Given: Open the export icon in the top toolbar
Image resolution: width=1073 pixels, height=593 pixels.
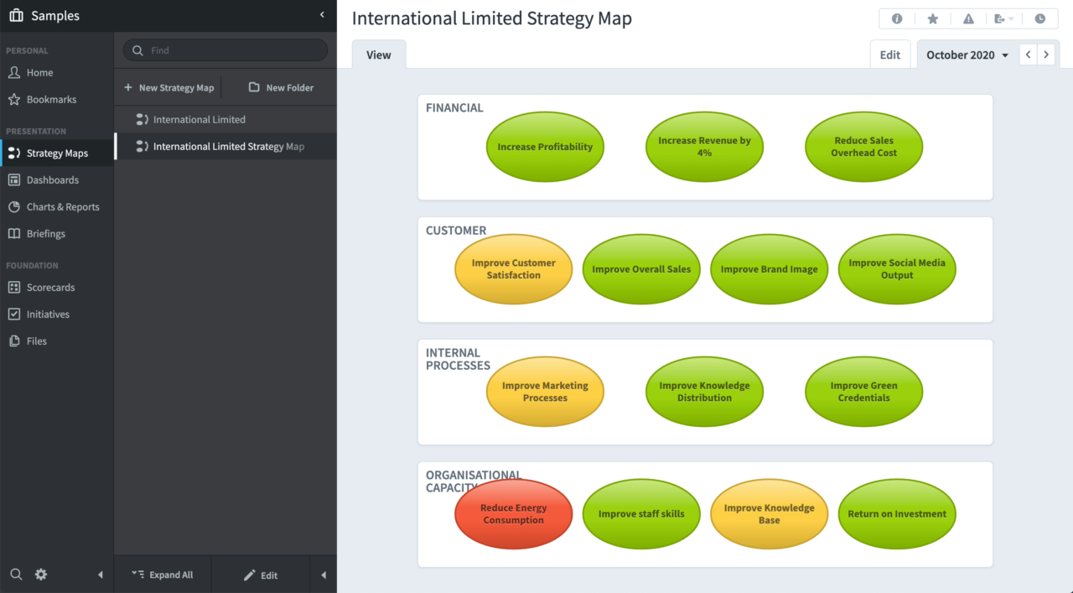Looking at the screenshot, I should 998,18.
